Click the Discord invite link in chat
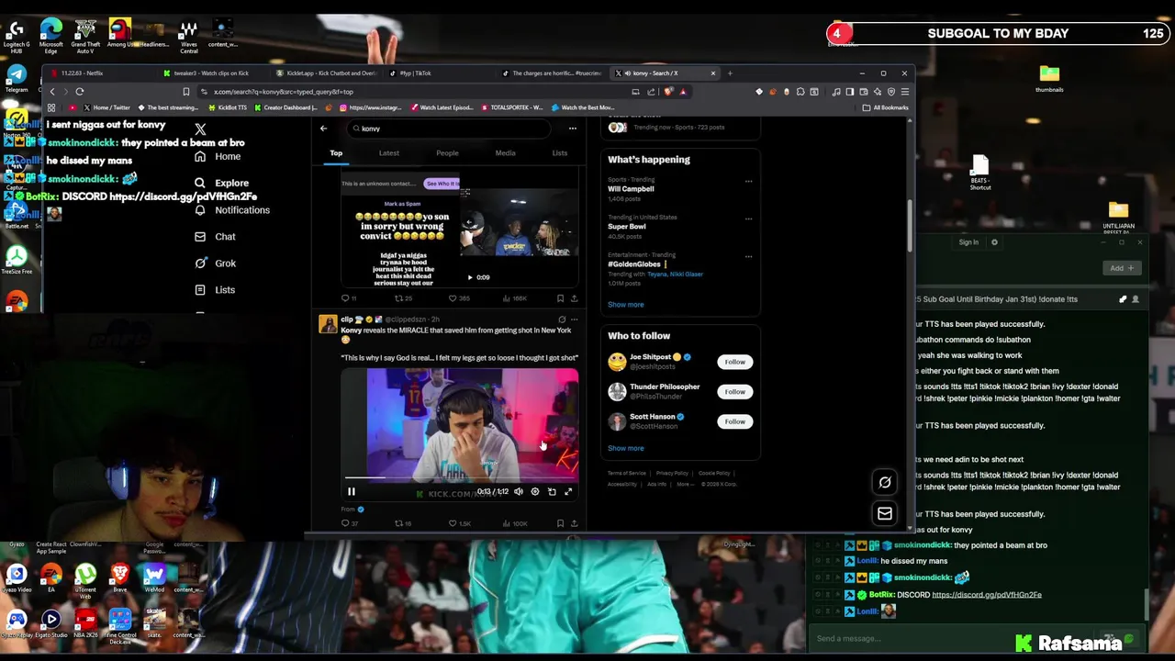 (x=987, y=595)
